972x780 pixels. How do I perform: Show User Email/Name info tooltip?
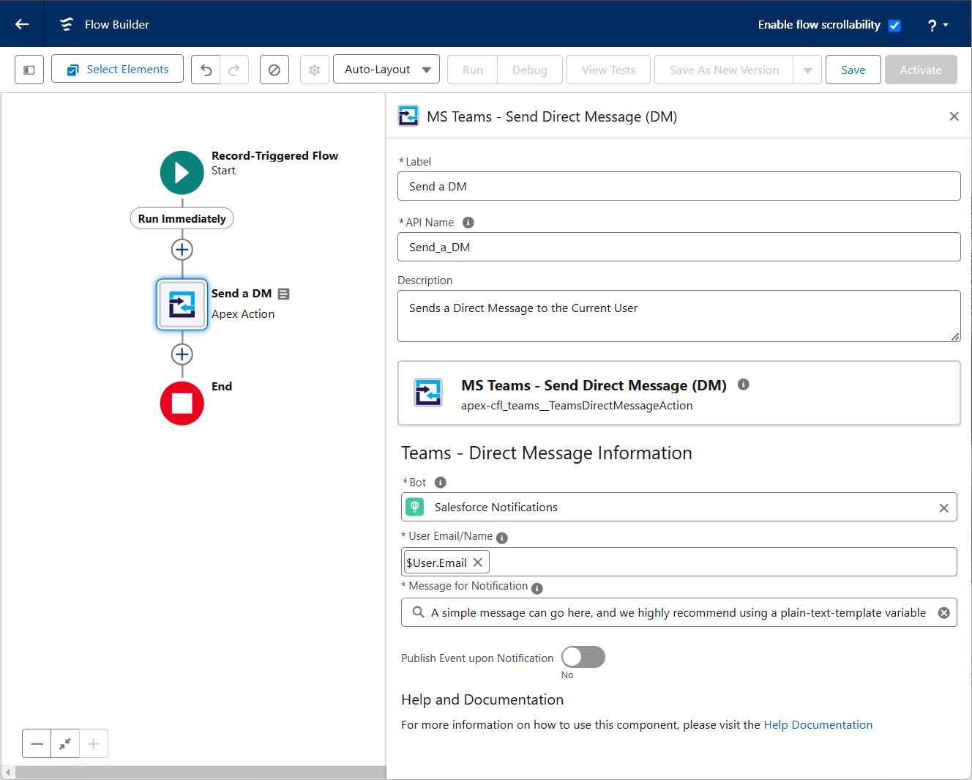coord(502,538)
